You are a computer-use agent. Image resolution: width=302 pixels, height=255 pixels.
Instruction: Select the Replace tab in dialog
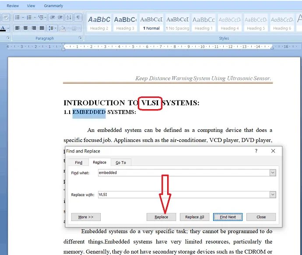(x=100, y=162)
